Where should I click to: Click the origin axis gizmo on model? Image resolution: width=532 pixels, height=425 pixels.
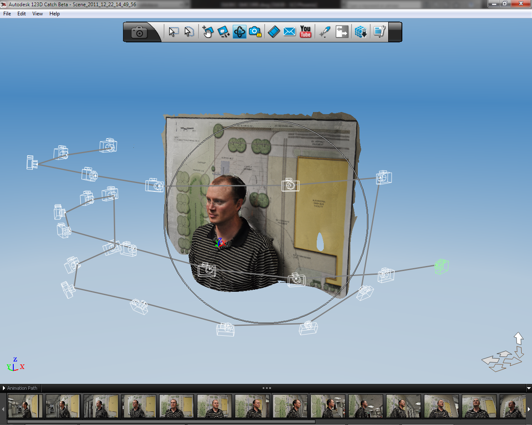tap(220, 242)
